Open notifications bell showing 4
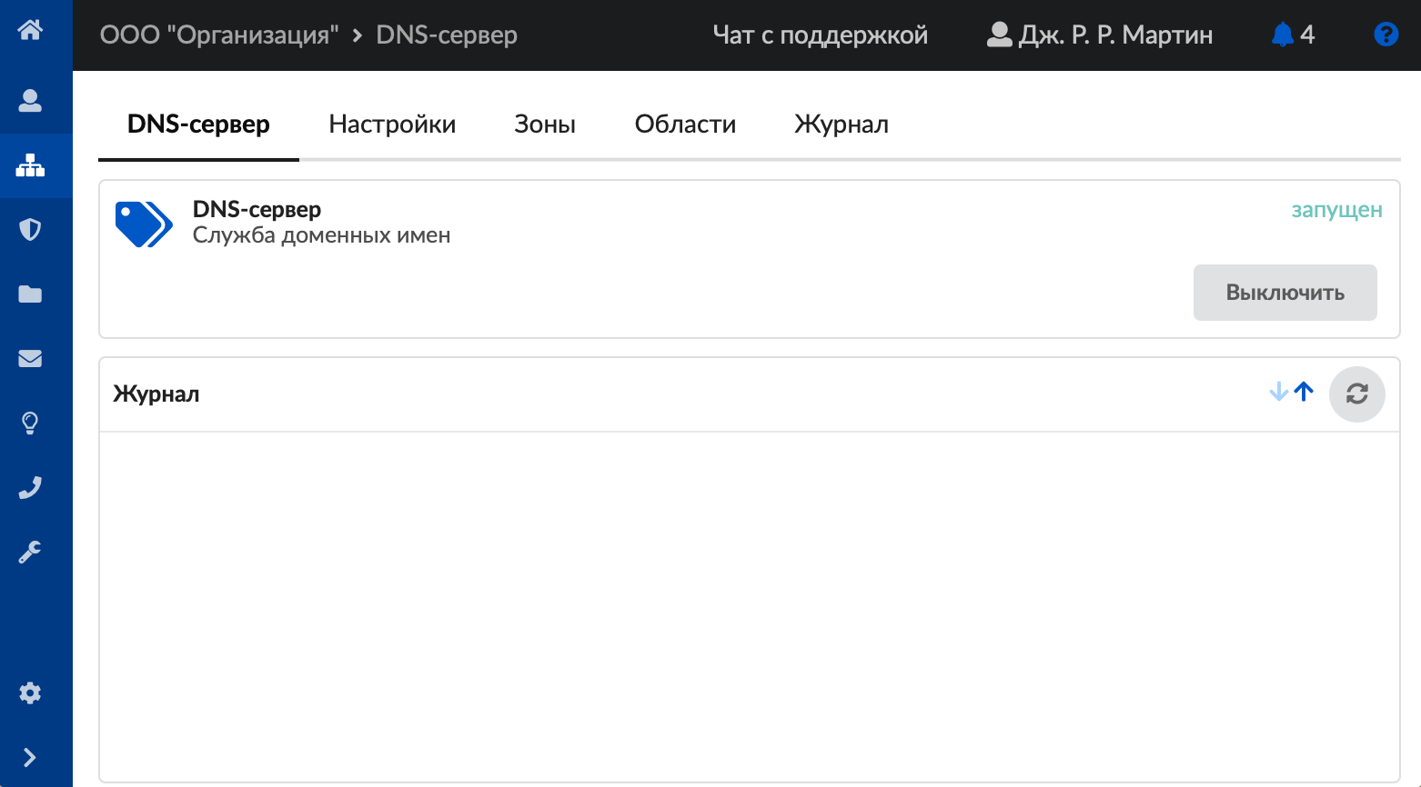 click(x=1293, y=35)
